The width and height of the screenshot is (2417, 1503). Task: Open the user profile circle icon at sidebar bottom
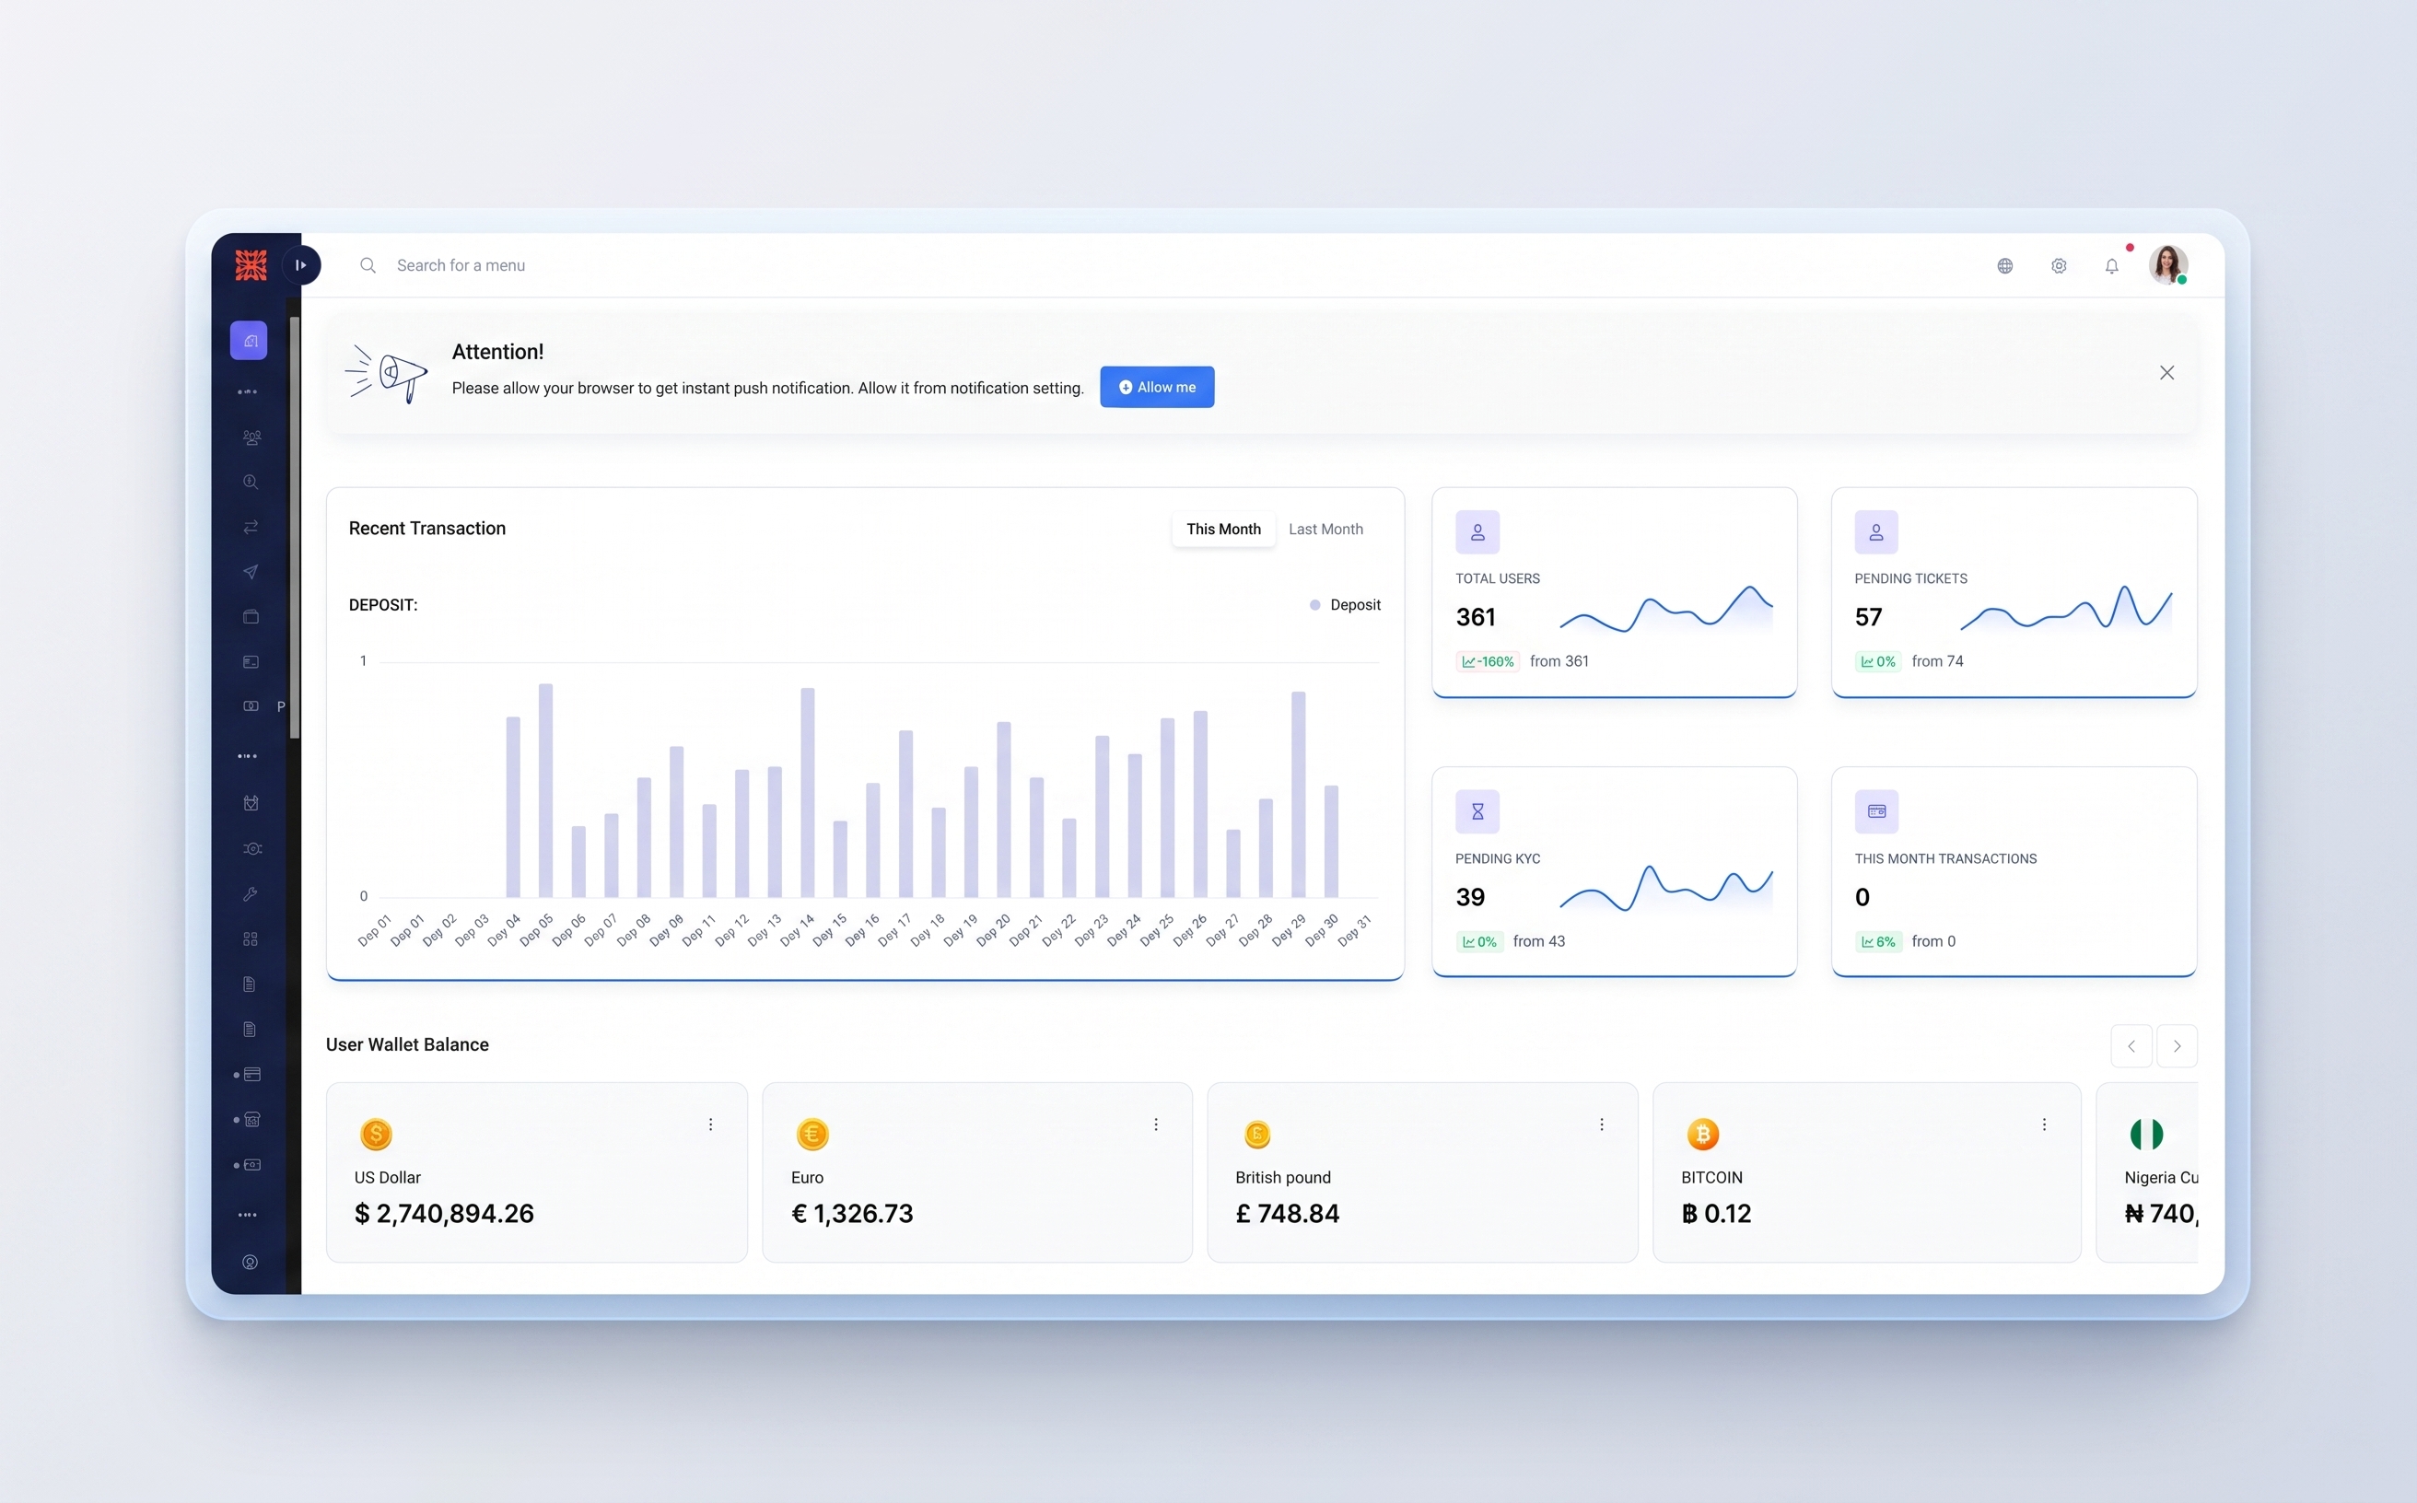(x=251, y=1263)
